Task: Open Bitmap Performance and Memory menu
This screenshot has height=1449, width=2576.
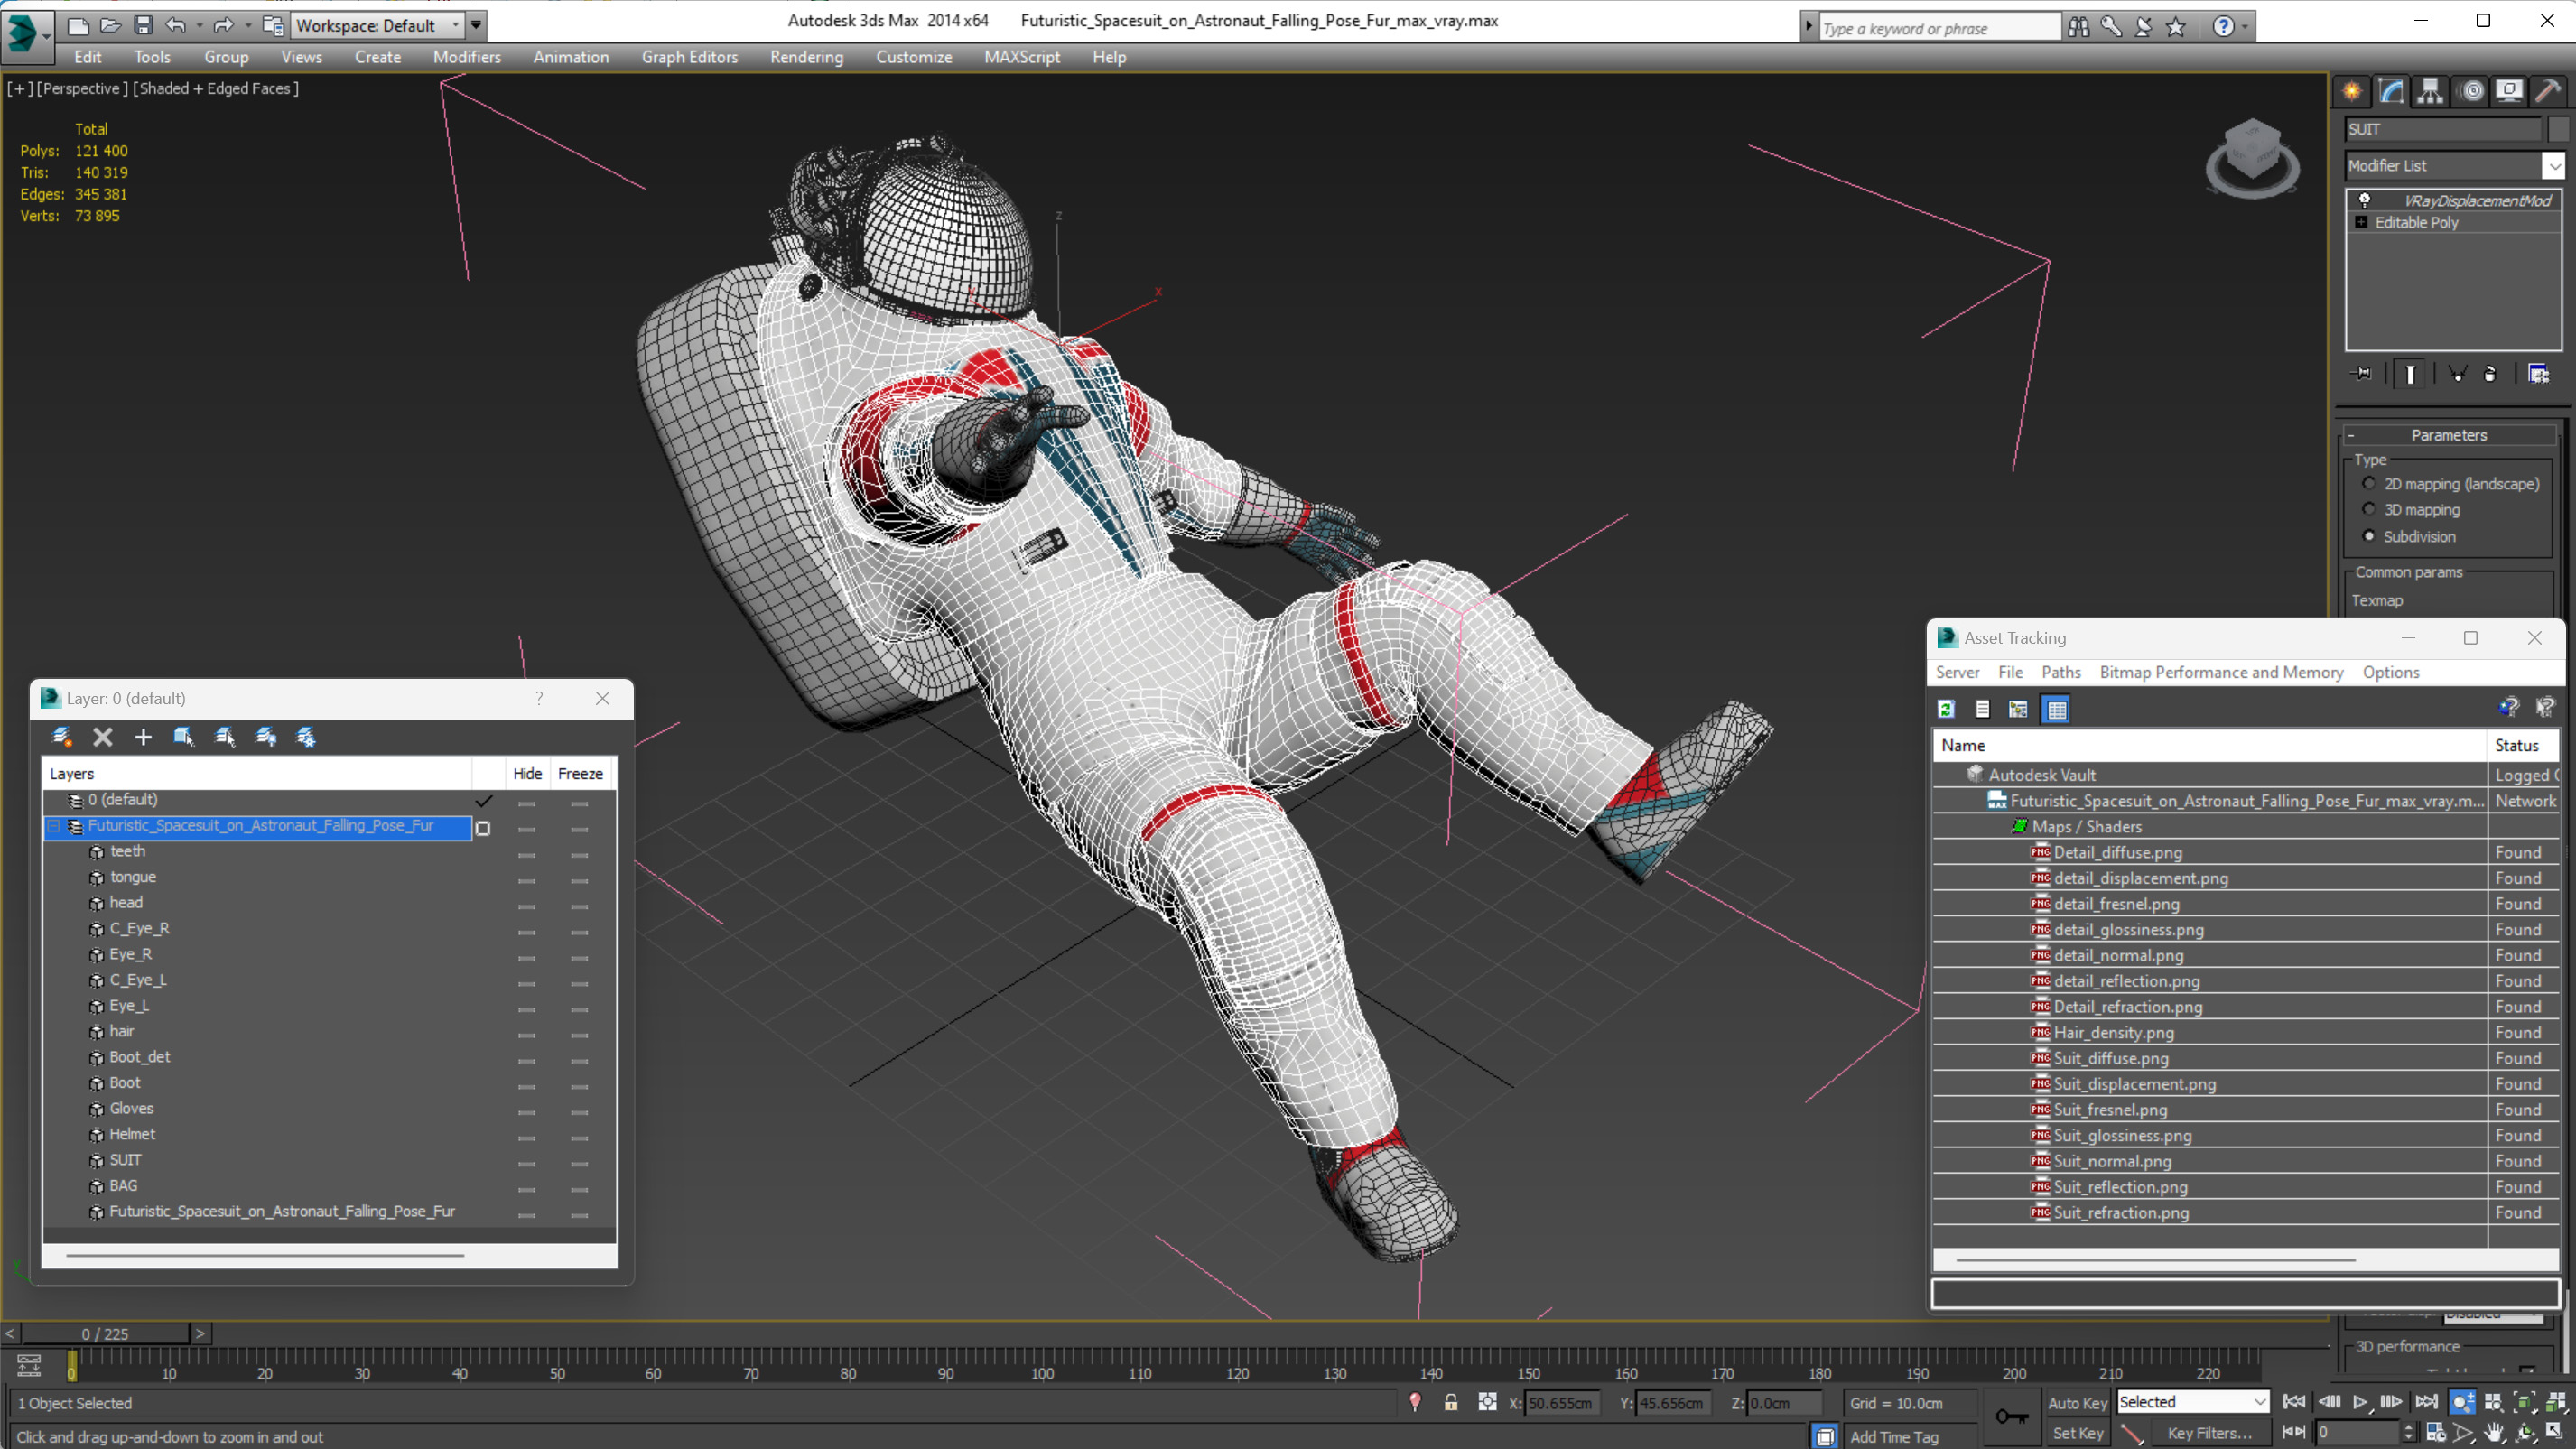Action: coord(2221,672)
